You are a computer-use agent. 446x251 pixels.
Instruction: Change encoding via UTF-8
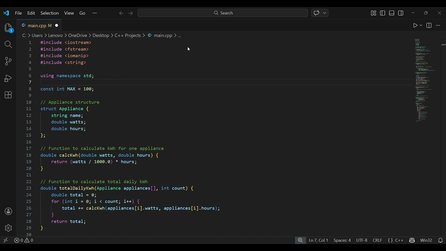(362, 240)
